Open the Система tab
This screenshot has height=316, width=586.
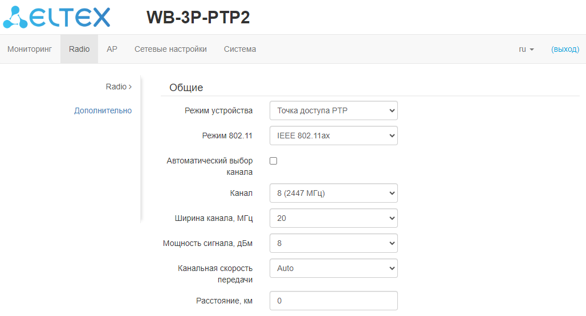(240, 49)
